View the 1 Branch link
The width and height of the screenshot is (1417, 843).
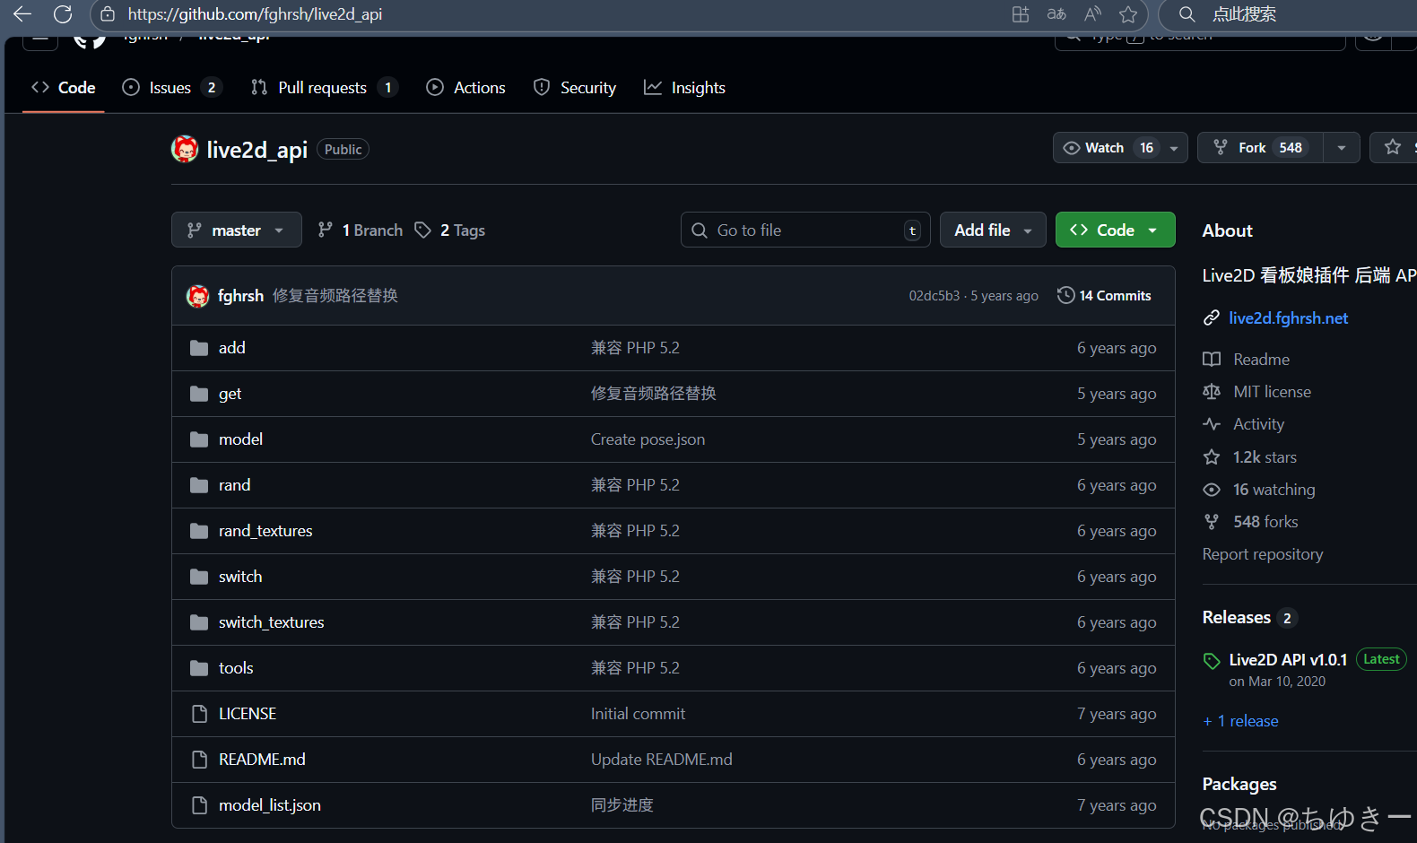pyautogui.click(x=361, y=230)
